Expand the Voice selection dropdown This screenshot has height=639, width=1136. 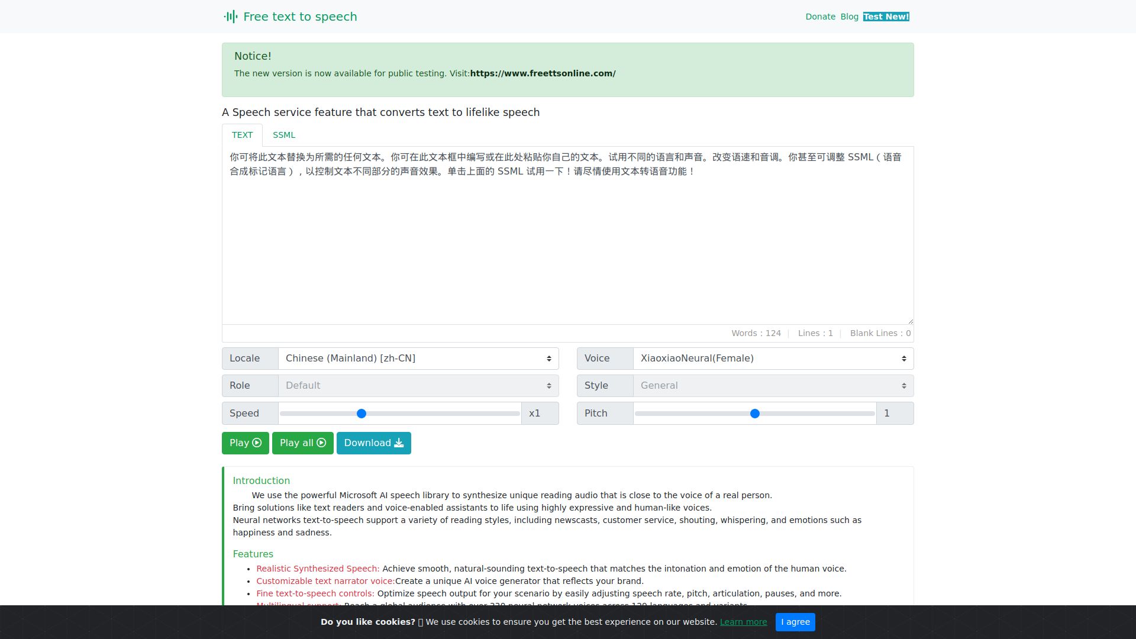click(x=773, y=359)
